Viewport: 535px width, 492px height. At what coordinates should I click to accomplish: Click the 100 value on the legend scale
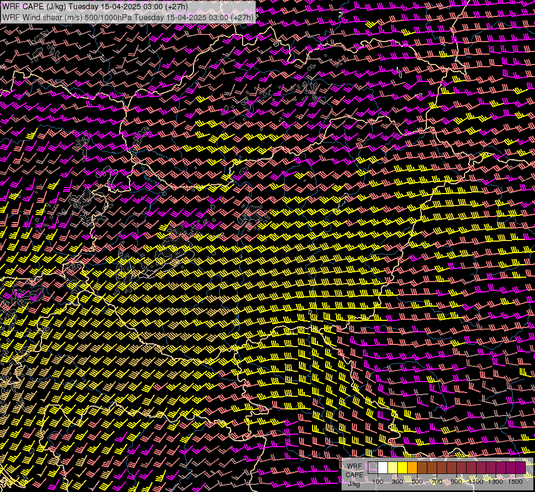[378, 482]
